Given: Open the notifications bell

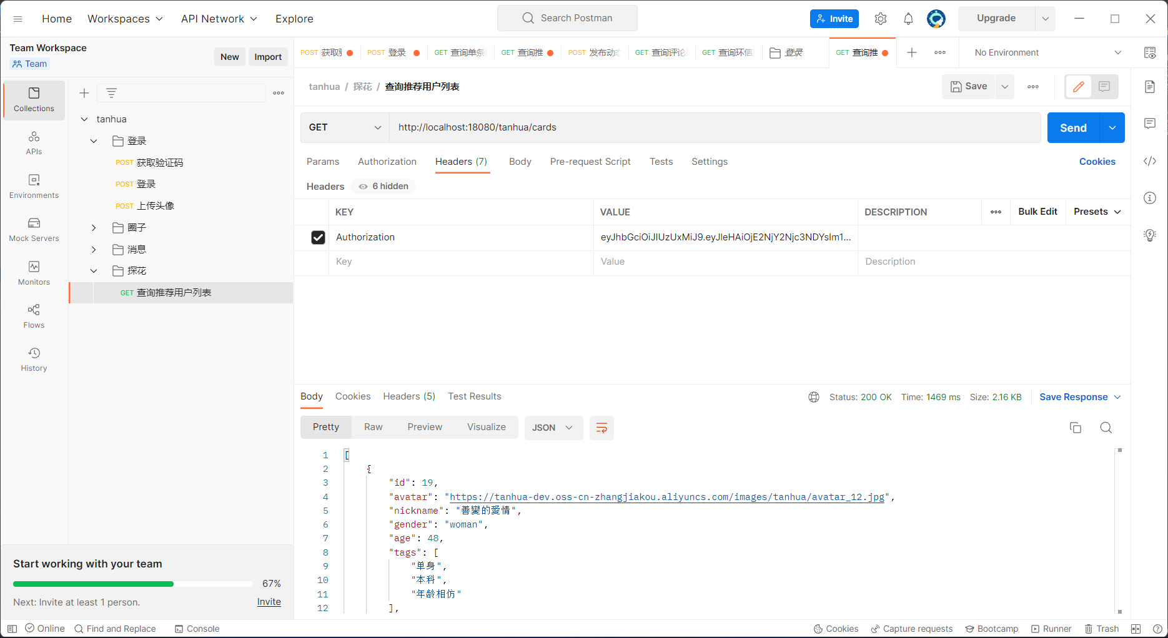Looking at the screenshot, I should pyautogui.click(x=908, y=19).
